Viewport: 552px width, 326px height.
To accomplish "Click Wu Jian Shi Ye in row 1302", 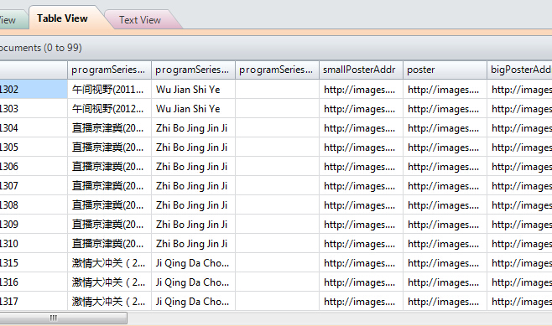I will (193, 90).
